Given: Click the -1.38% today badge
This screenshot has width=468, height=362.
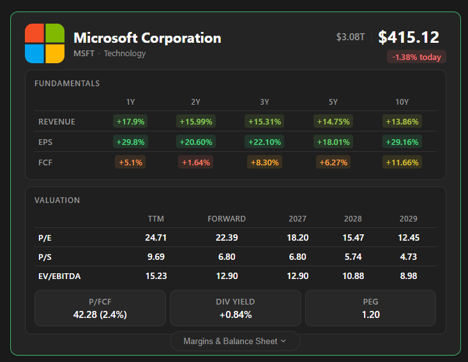Looking at the screenshot, I should coord(416,57).
